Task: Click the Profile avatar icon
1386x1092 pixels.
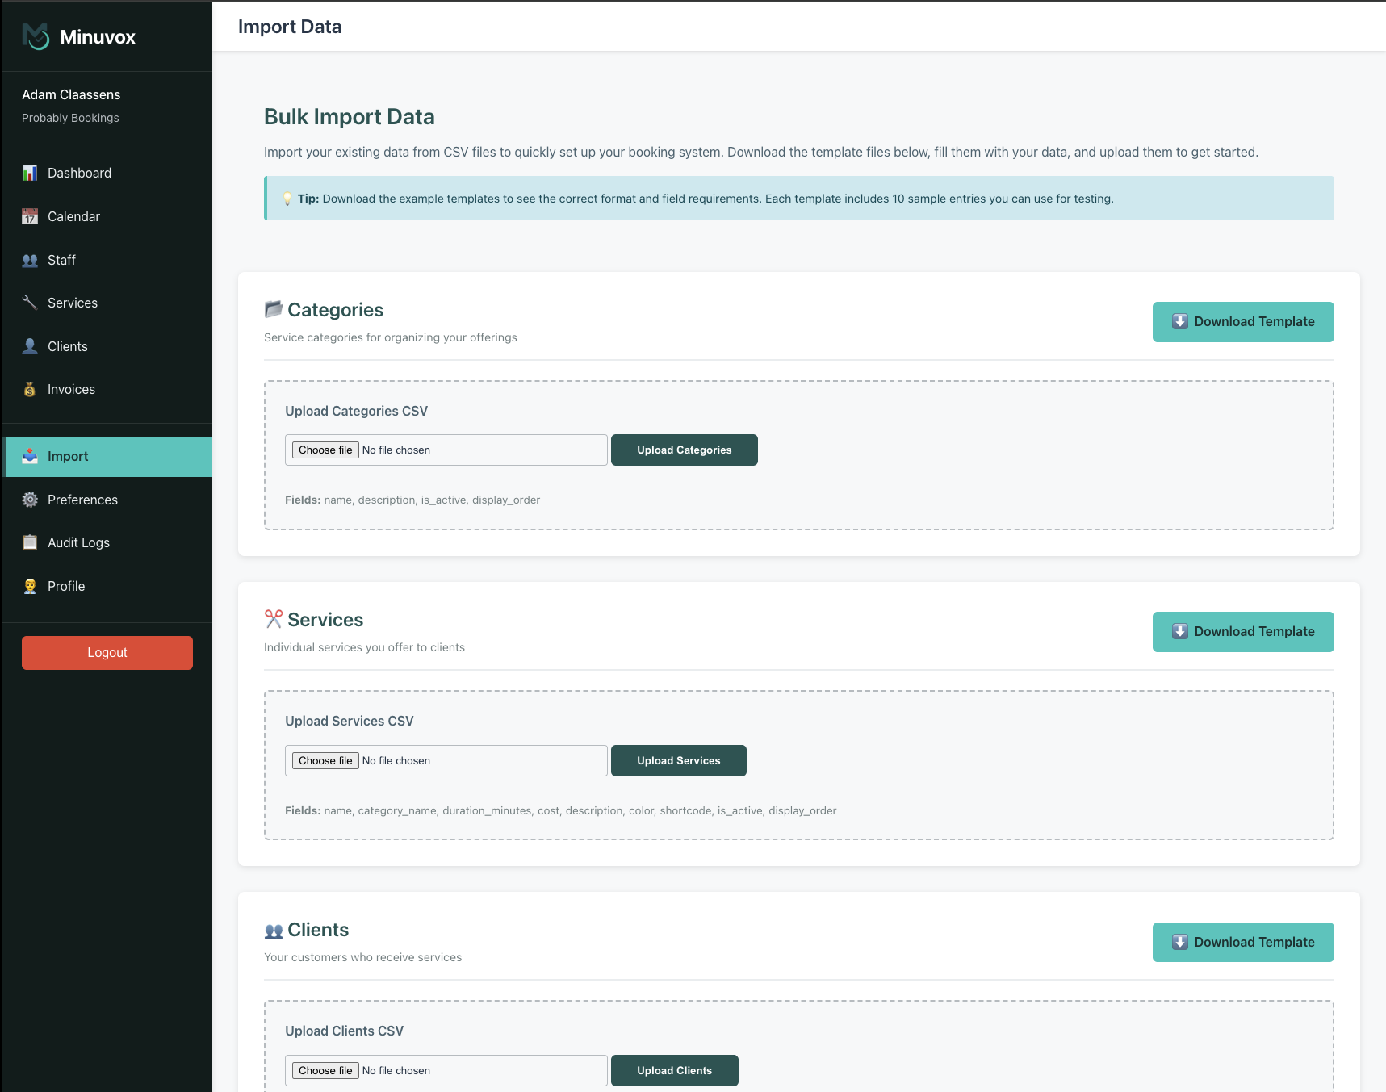Action: 30,586
